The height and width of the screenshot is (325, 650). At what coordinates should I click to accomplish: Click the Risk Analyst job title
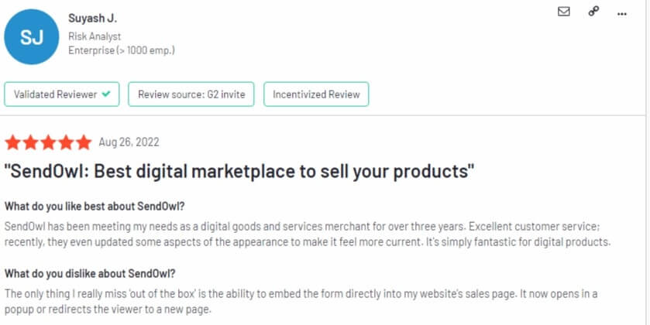(95, 36)
